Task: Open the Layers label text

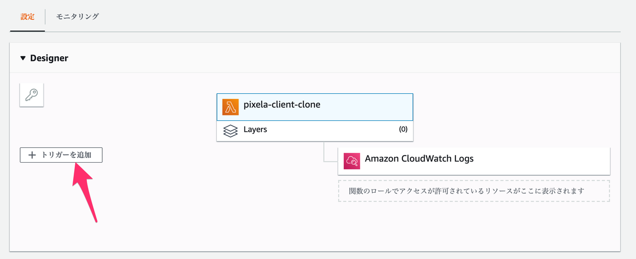Action: coord(255,129)
